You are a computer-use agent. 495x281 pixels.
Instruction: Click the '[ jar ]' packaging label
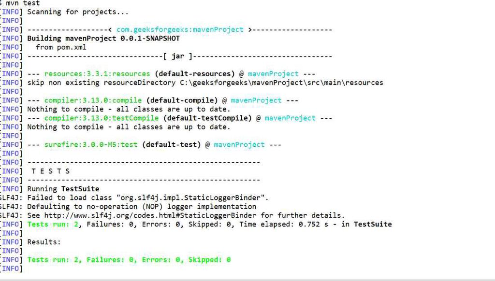178,56
